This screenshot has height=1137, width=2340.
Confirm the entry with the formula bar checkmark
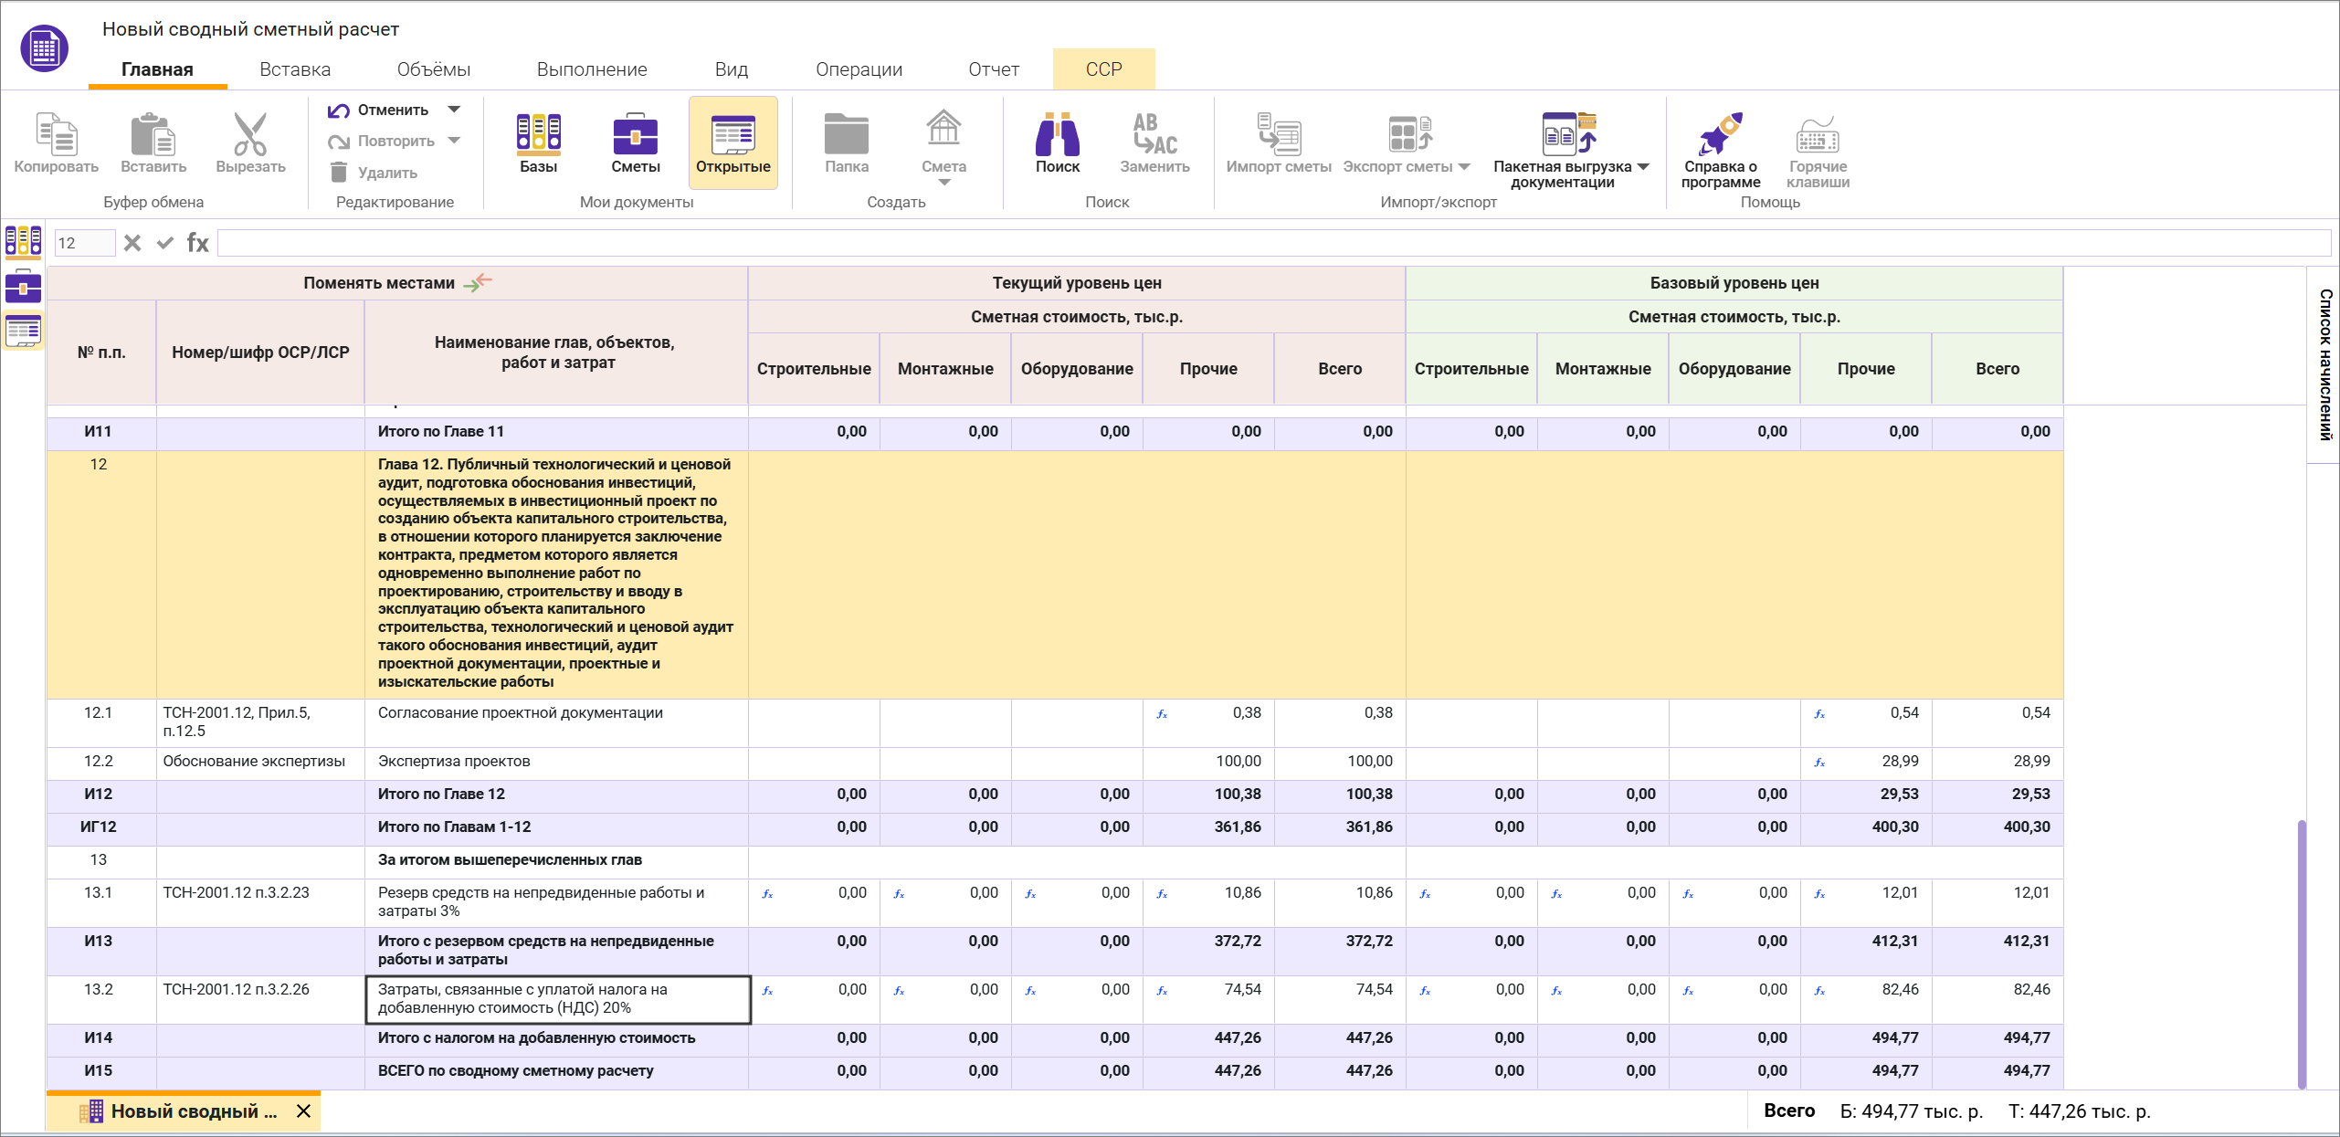click(164, 243)
